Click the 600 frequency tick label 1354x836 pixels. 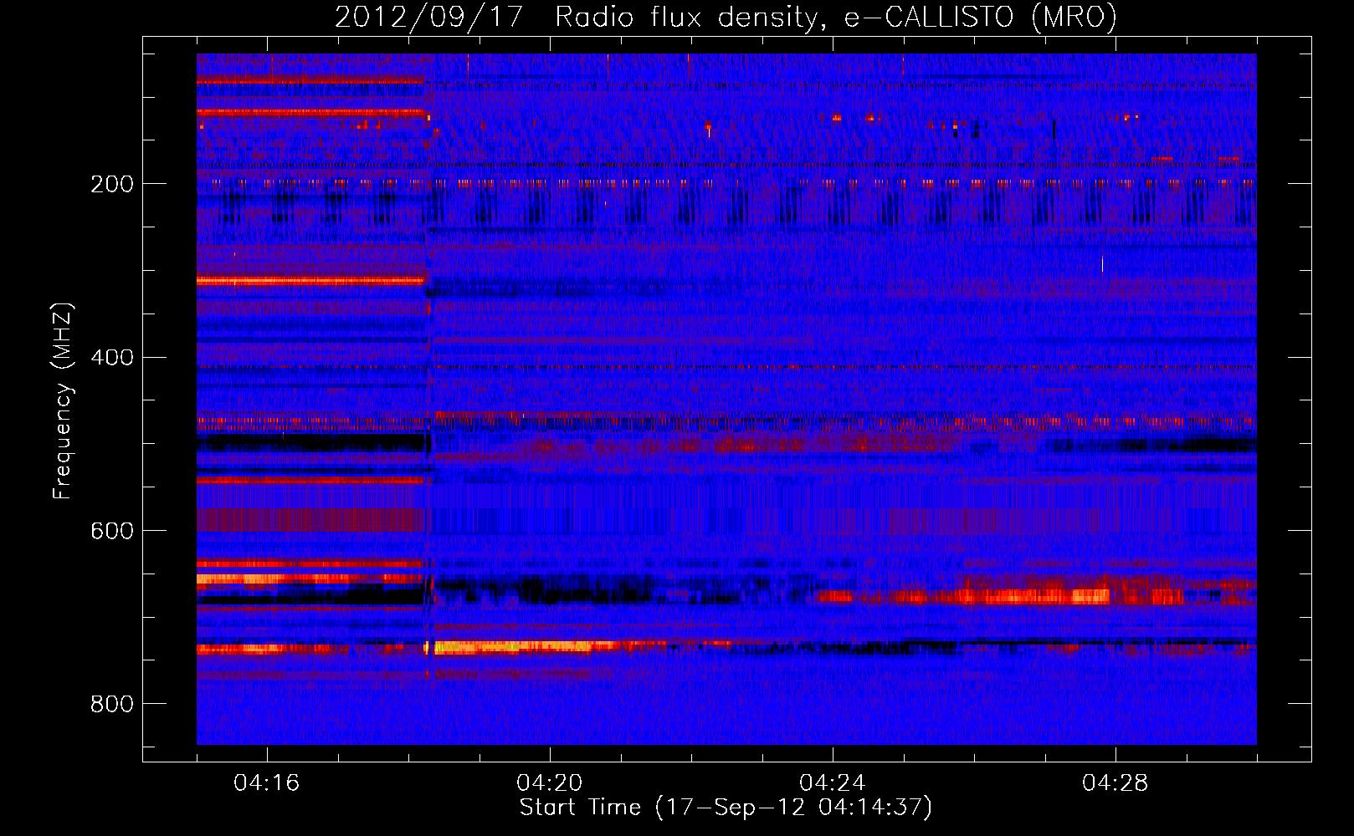(x=112, y=532)
